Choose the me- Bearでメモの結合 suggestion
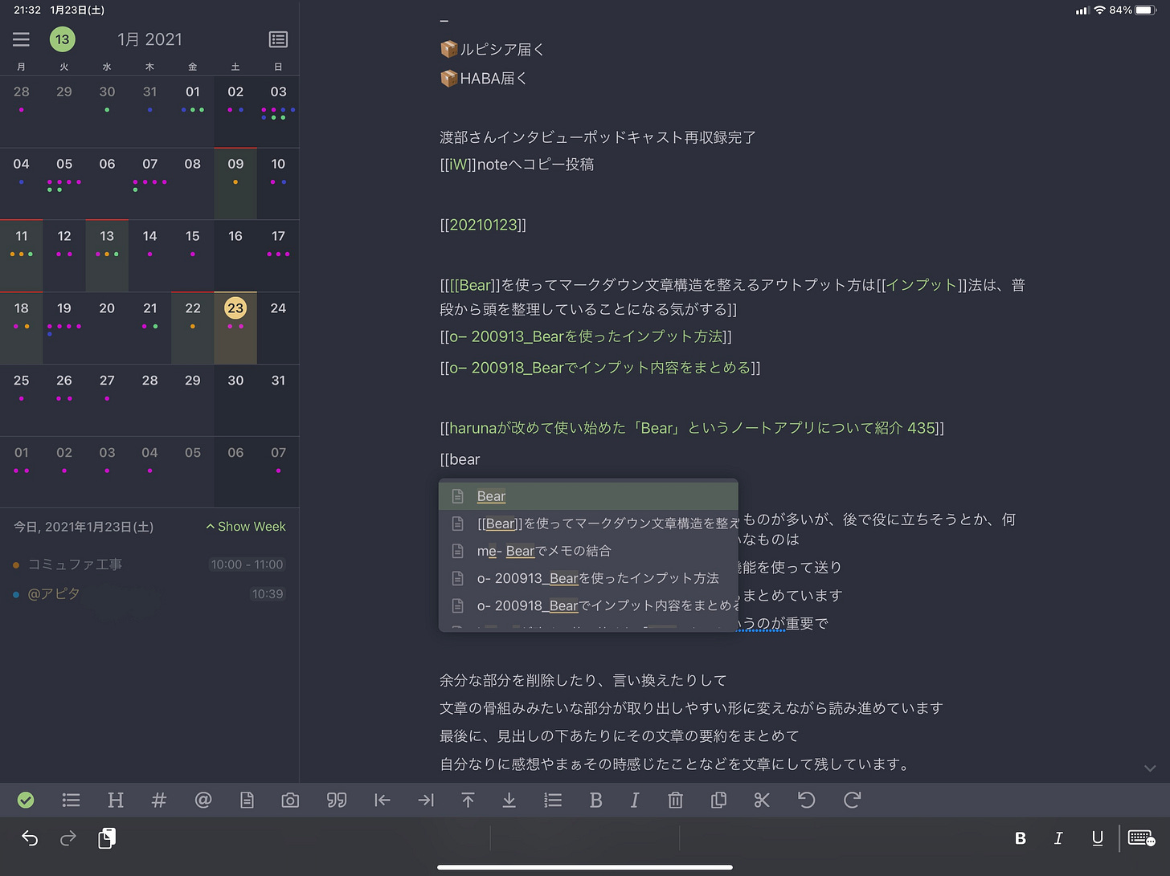The width and height of the screenshot is (1170, 876). pyautogui.click(x=588, y=551)
